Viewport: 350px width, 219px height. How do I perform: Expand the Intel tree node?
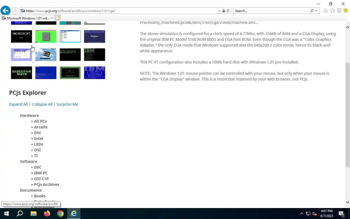tap(37, 138)
